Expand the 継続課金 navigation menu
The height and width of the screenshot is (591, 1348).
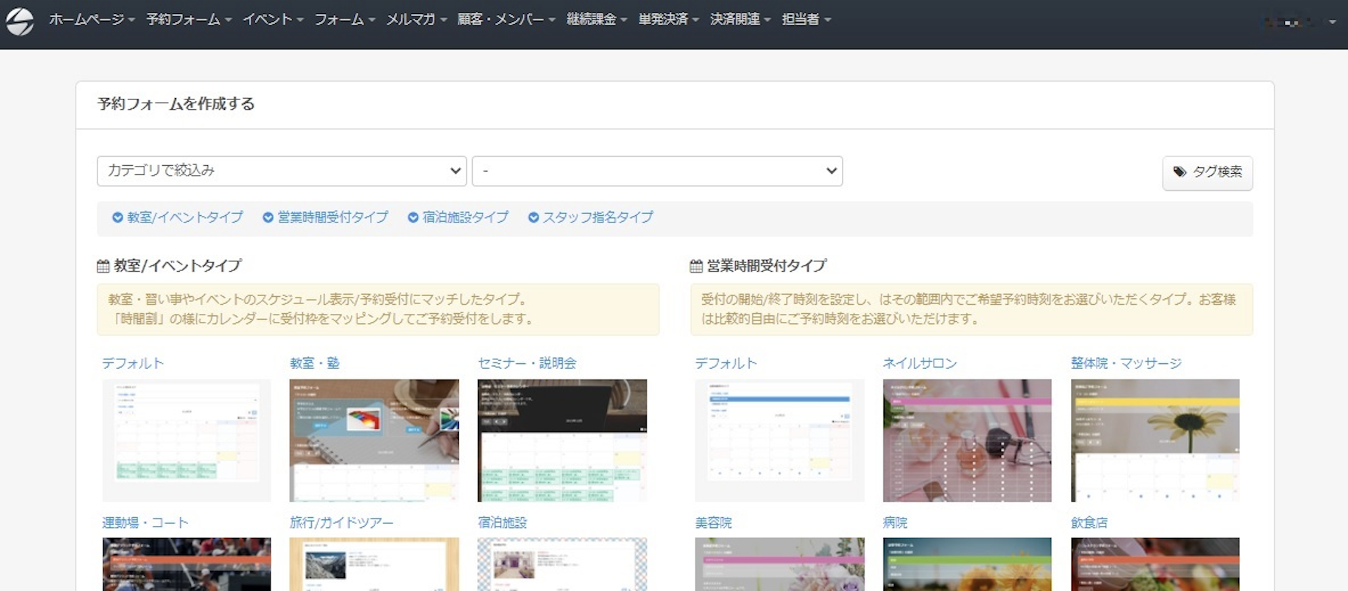point(596,20)
